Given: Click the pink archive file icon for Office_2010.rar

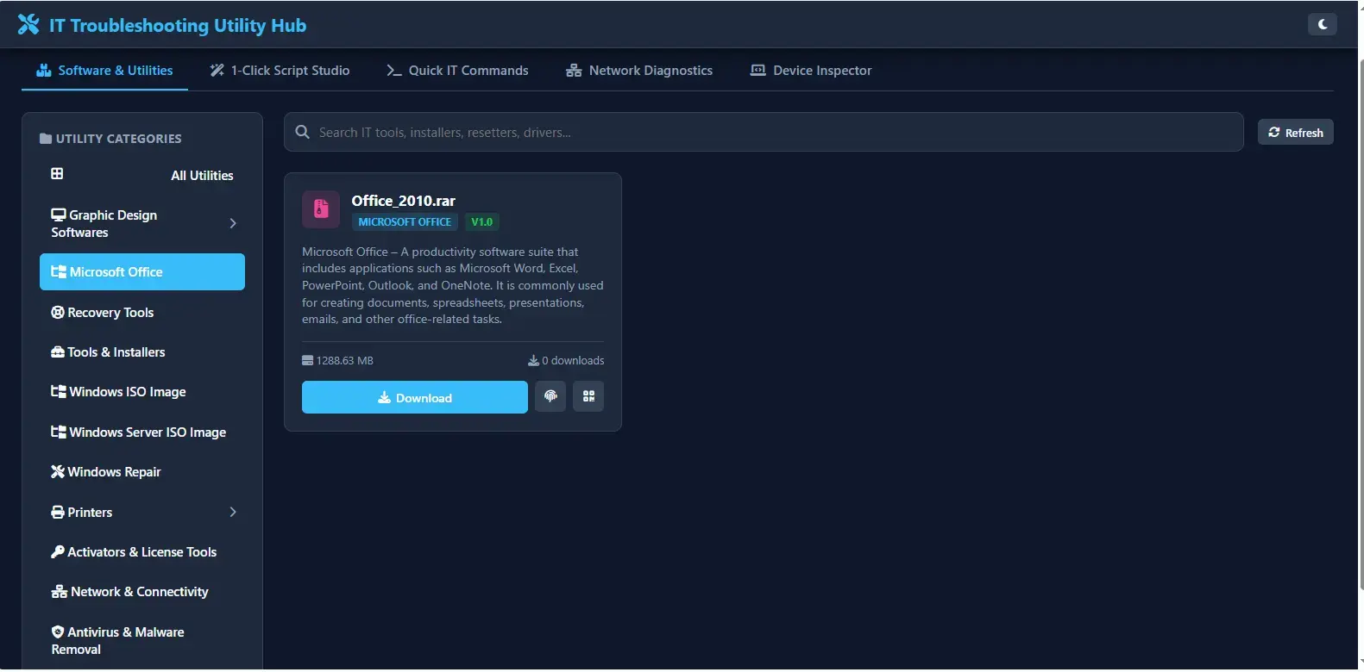Looking at the screenshot, I should click(x=321, y=209).
